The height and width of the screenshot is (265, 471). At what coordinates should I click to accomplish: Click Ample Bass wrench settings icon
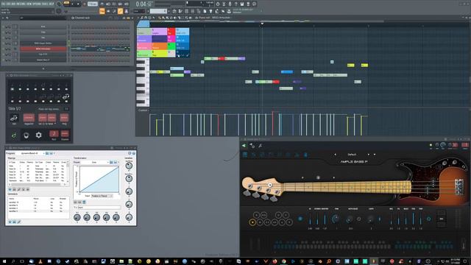coord(260,146)
